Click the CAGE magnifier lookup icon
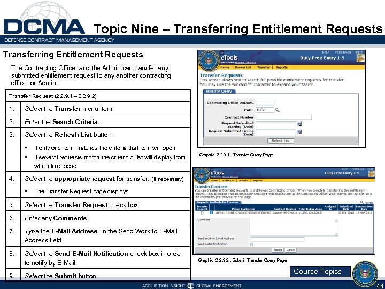Viewport: 385px width, 289px height. (277, 110)
